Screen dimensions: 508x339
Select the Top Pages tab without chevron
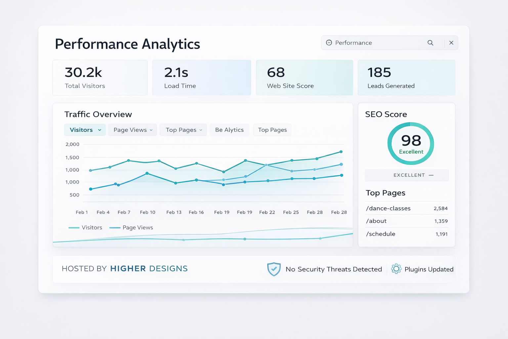(x=272, y=130)
